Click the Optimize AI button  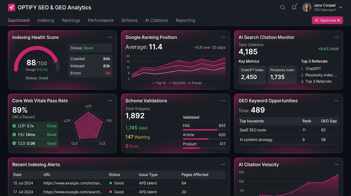[327, 20]
